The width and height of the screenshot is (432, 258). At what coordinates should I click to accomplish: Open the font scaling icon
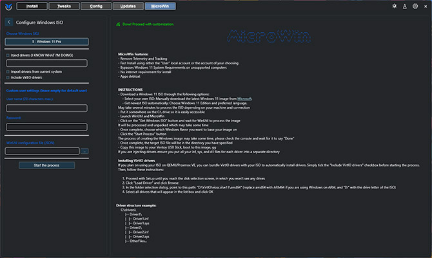pyautogui.click(x=405, y=6)
